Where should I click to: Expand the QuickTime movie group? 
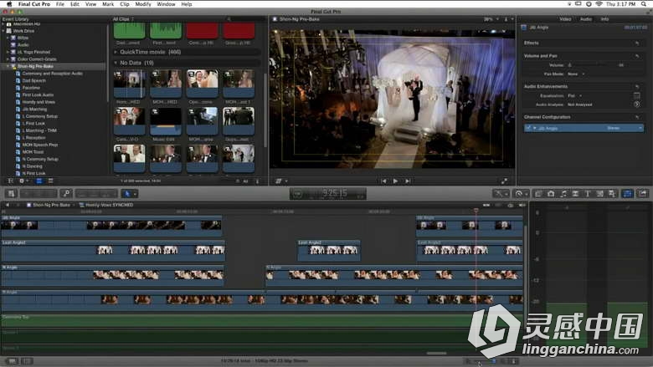pos(116,52)
